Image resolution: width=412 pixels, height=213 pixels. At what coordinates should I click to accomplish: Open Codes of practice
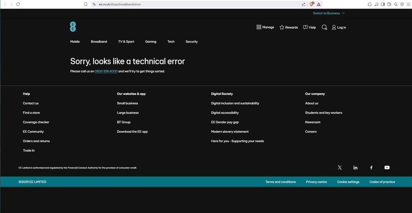point(382,182)
